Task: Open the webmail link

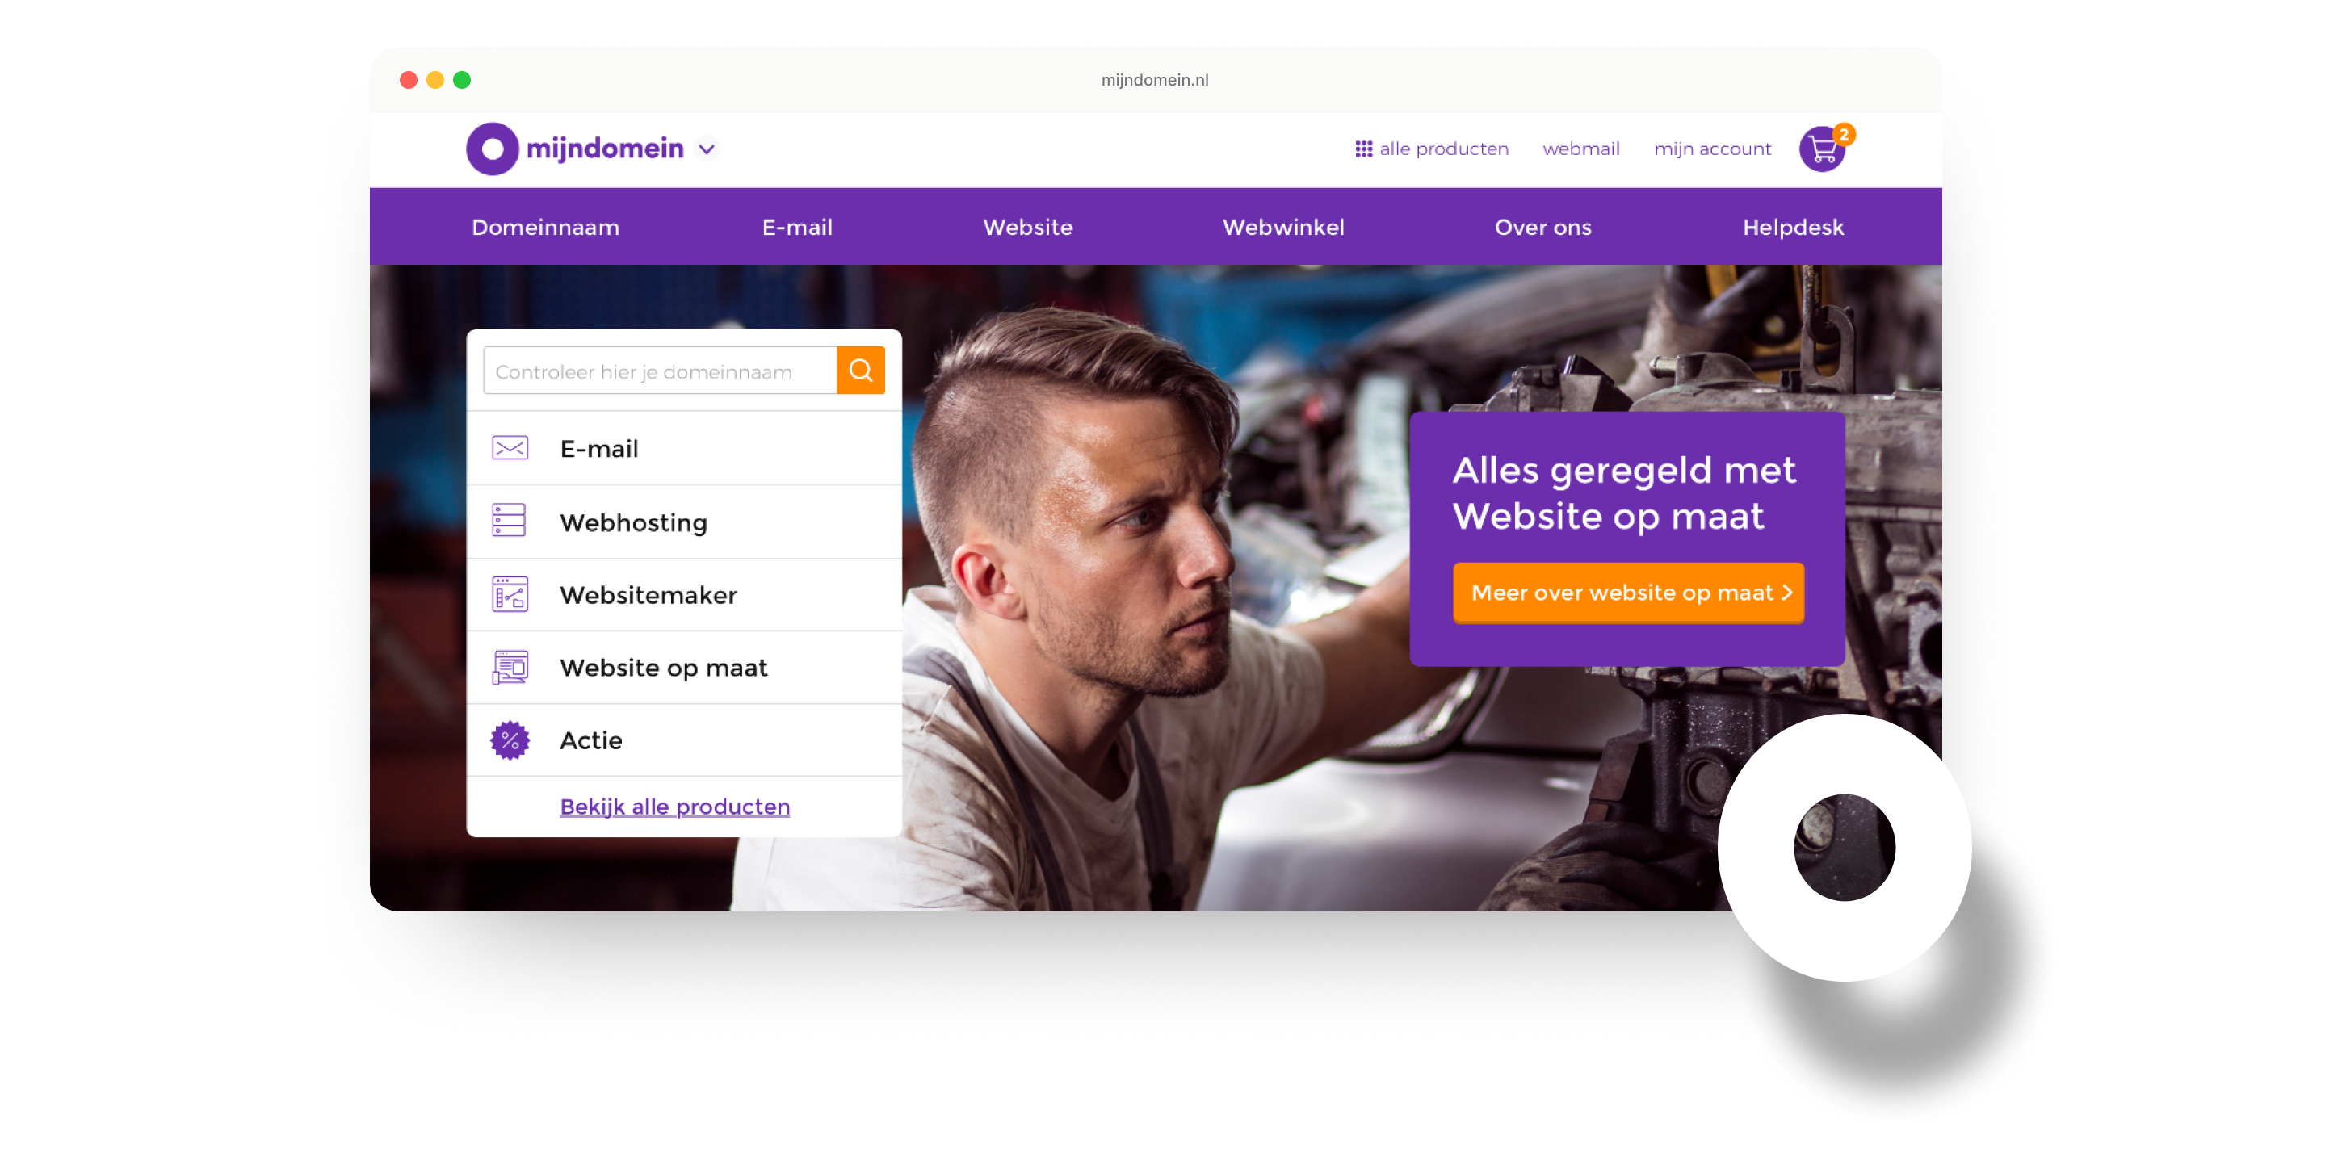Action: [1580, 149]
